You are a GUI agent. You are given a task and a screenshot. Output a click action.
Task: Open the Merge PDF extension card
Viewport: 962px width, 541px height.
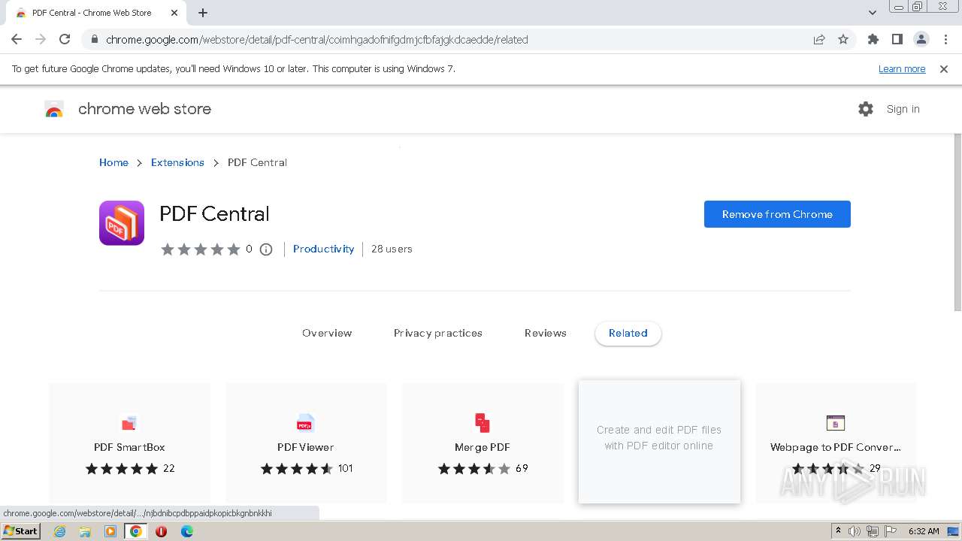coord(483,443)
